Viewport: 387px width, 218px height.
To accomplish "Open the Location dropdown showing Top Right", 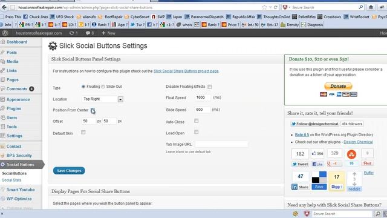I will click(x=102, y=99).
